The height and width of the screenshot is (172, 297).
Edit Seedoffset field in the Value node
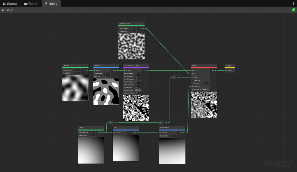(x=92, y=135)
